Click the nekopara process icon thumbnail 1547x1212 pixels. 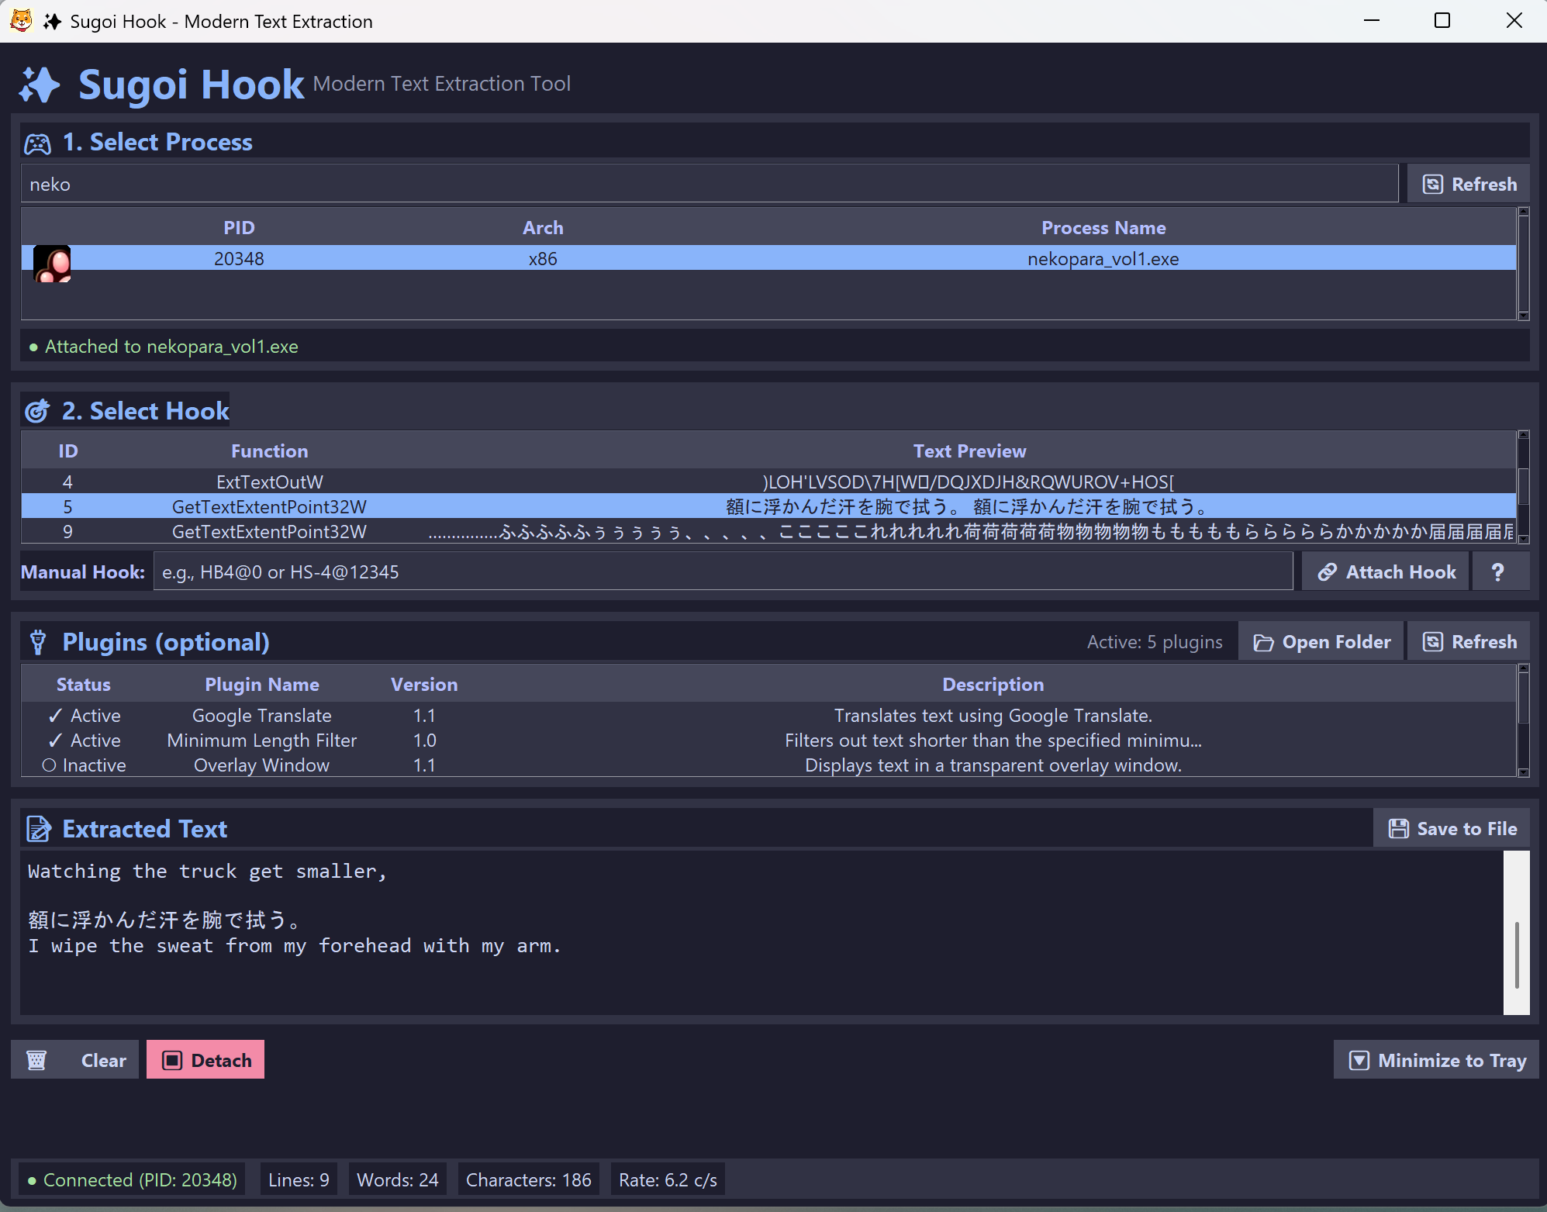(x=52, y=263)
